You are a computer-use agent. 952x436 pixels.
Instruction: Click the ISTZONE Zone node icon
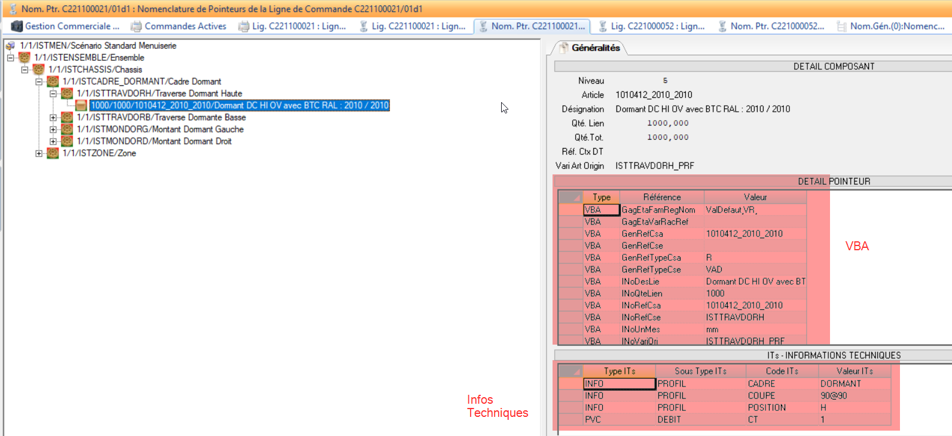pyautogui.click(x=53, y=153)
